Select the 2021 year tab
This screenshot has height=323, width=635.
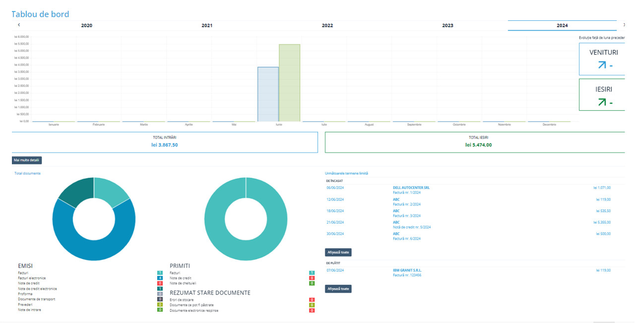coord(207,25)
